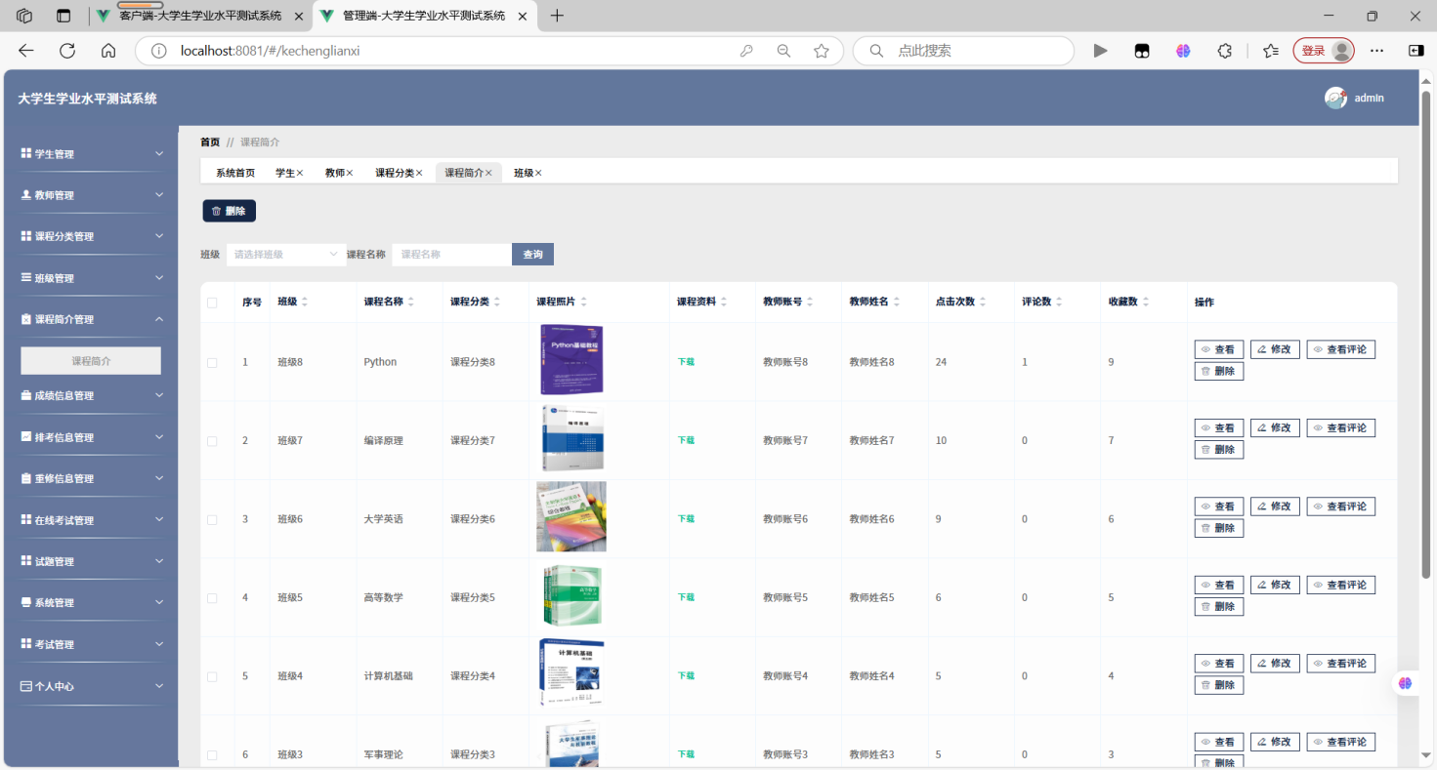Close the 班级 tab with its X
The width and height of the screenshot is (1437, 770).
538,173
